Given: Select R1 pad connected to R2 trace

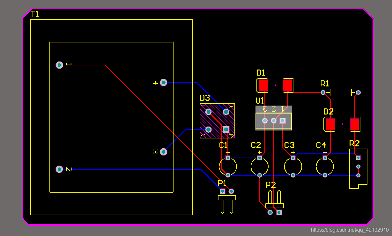Looking at the screenshot, I should point(358,92).
